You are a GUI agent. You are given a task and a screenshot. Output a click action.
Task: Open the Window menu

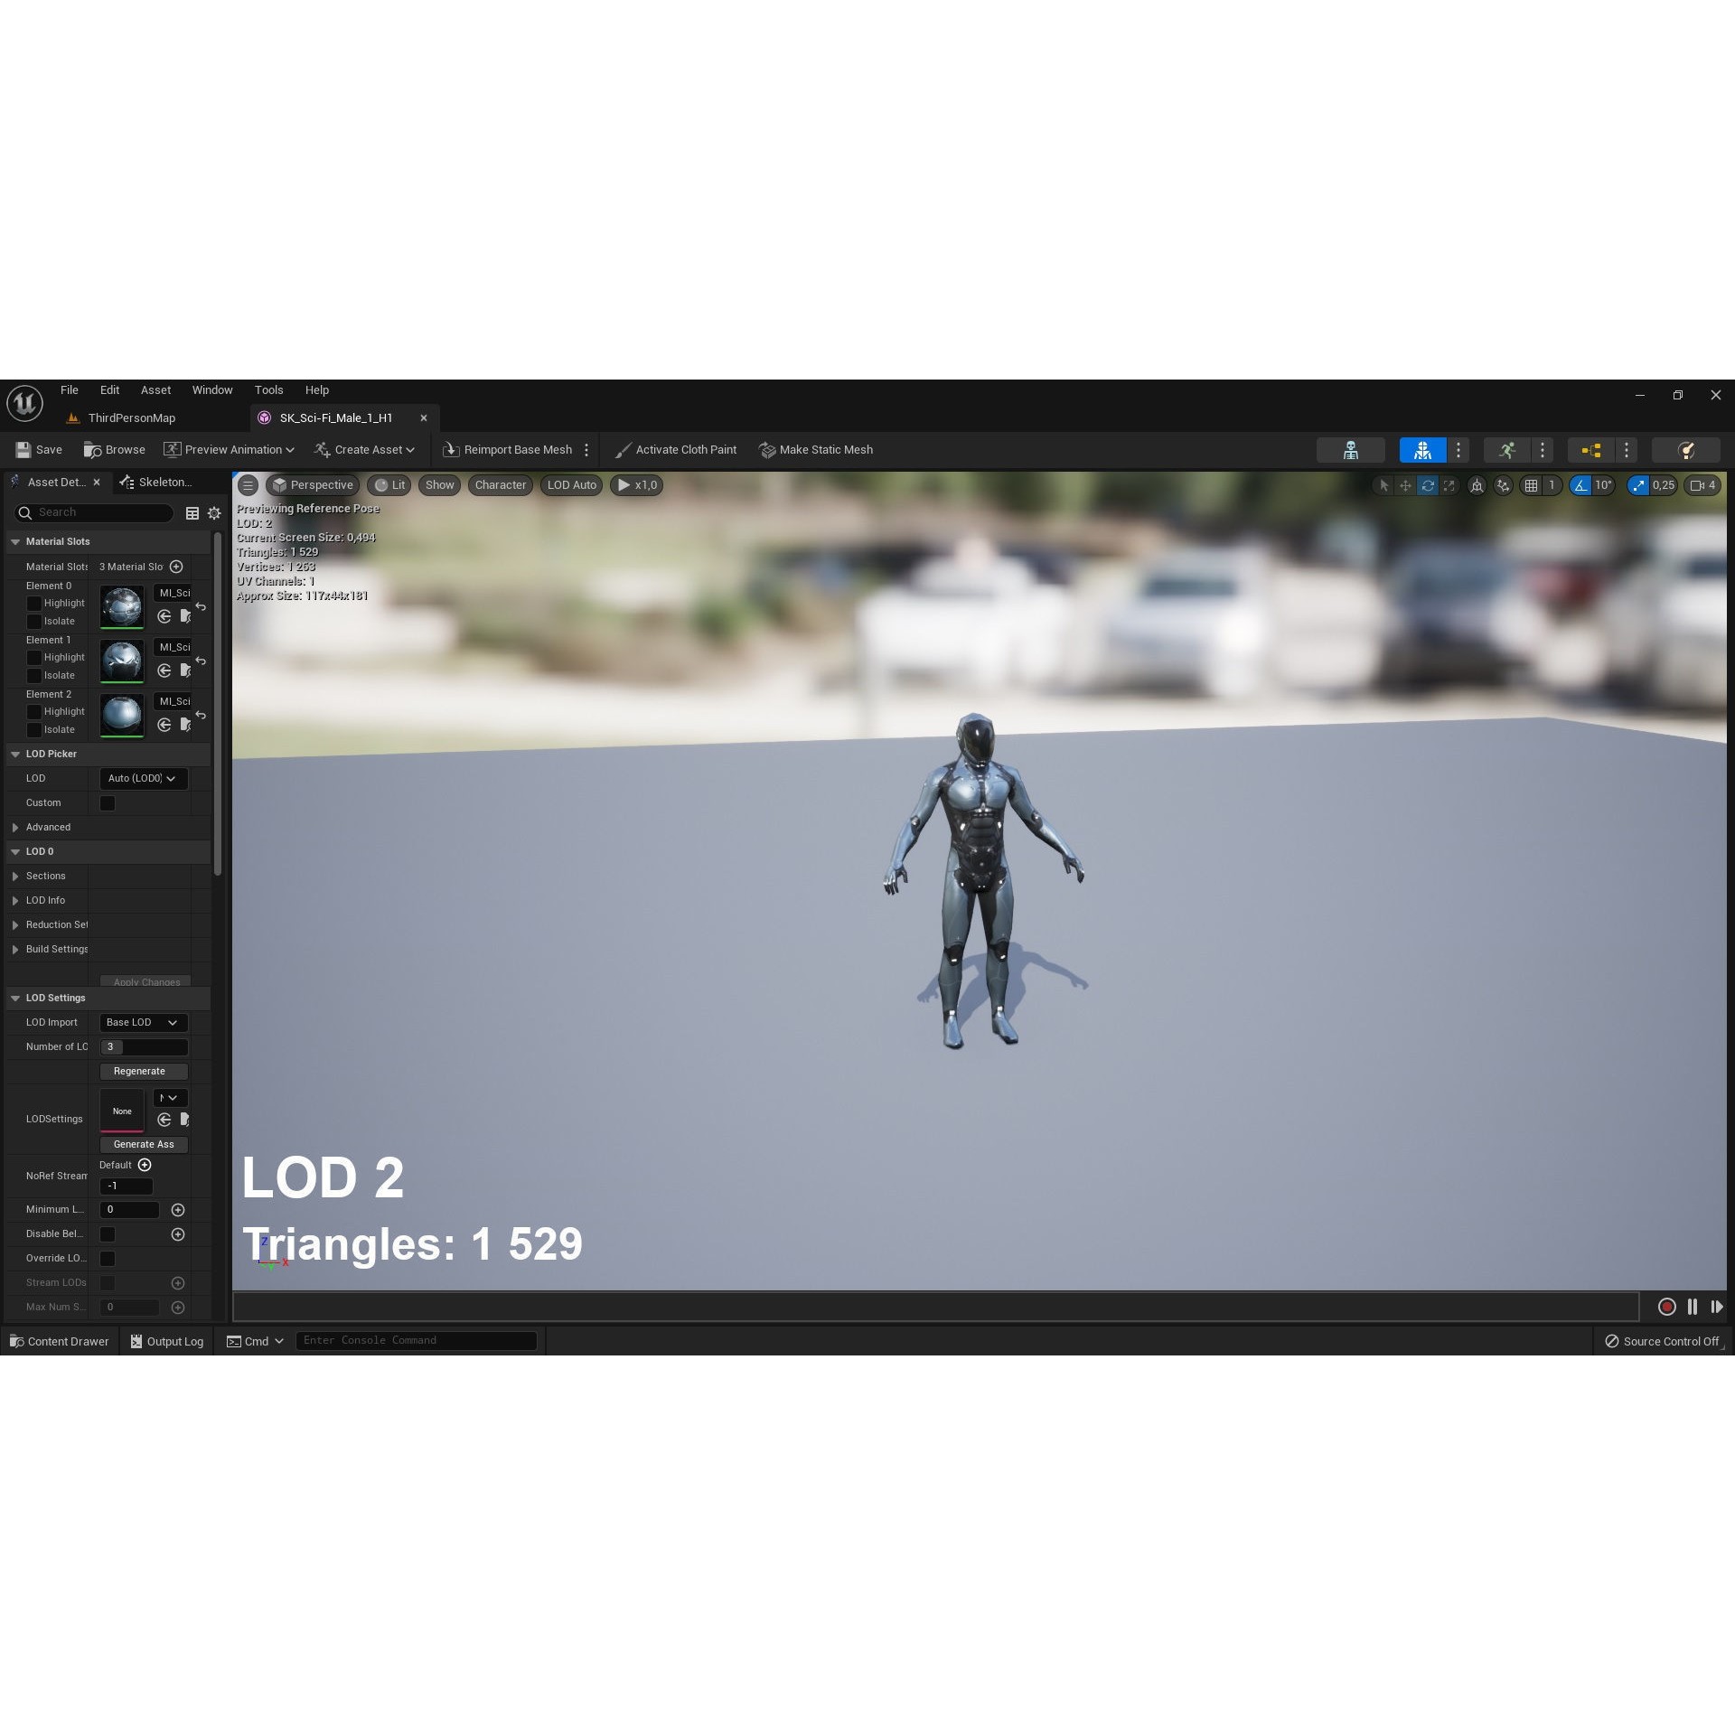pos(212,390)
